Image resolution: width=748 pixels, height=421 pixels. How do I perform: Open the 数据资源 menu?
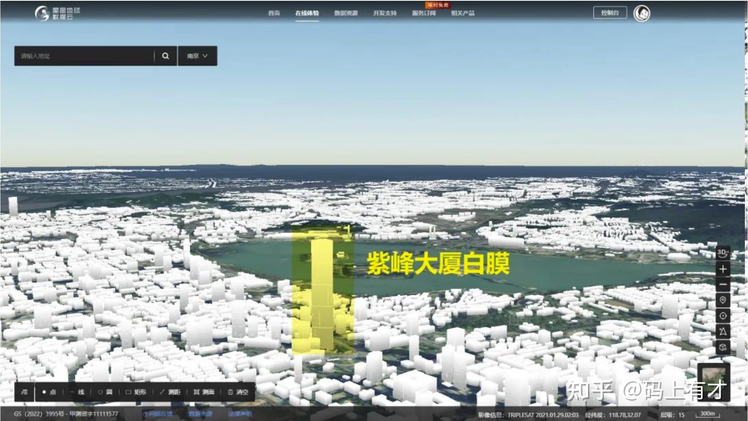(346, 13)
